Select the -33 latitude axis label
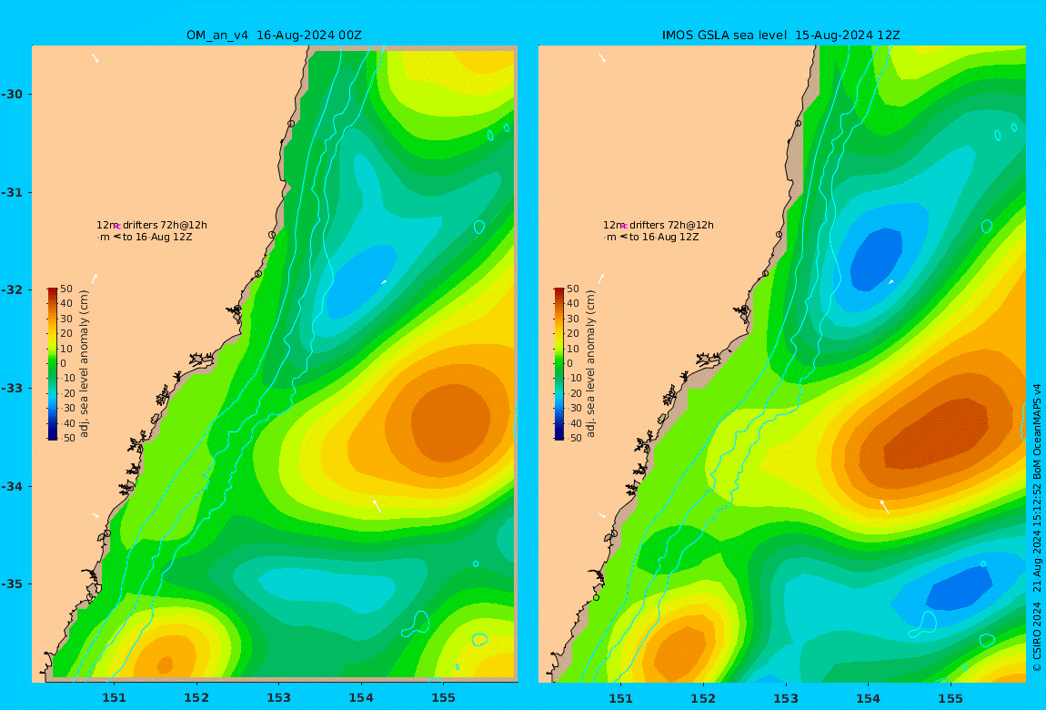The image size is (1046, 710). point(12,389)
